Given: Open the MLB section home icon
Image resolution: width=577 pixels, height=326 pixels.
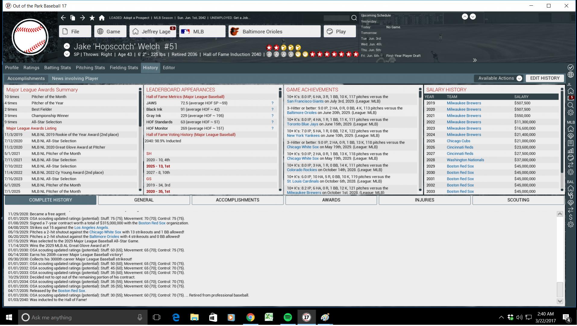Looking at the screenshot, I should [x=571, y=129].
